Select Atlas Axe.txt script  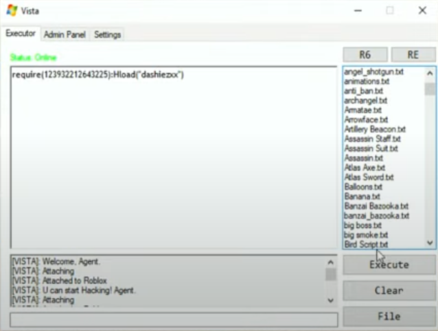(365, 168)
